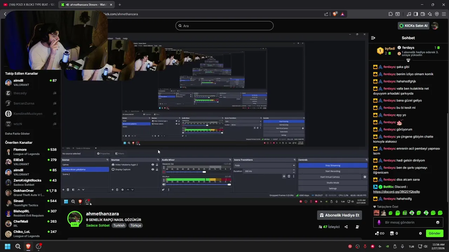Open Brave Leo AI sparkle icon
This screenshot has height=252, width=449.
430,14
